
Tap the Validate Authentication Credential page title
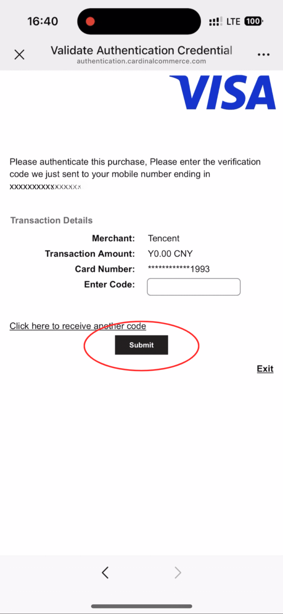[x=141, y=50]
